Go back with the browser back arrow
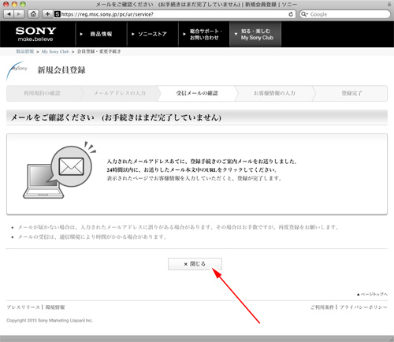The height and width of the screenshot is (342, 394). (x=9, y=14)
